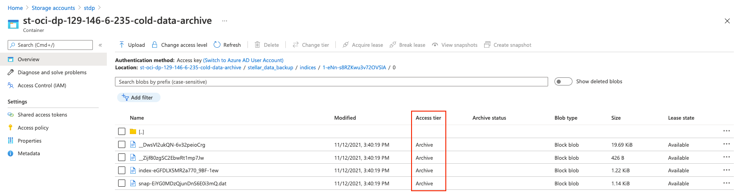737x193 pixels.
Task: Click Switch to Azure AD User Account link
Action: (243, 60)
